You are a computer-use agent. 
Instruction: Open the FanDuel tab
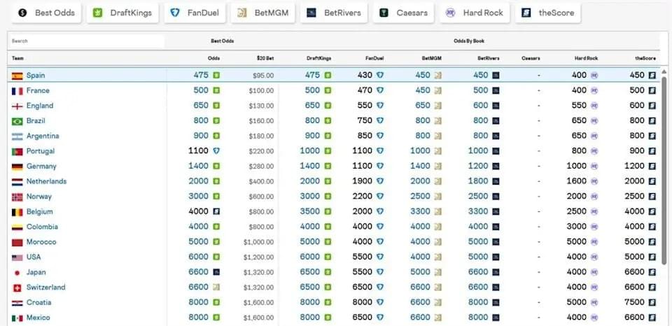[195, 13]
